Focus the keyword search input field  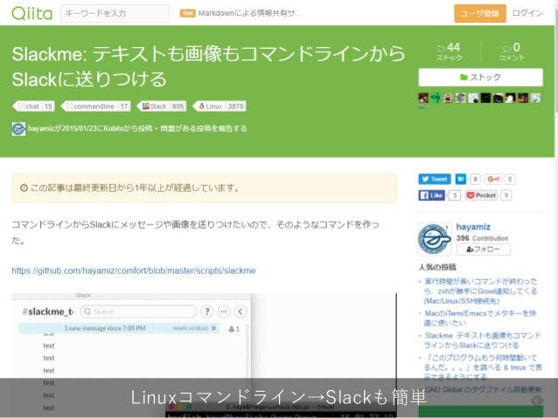pos(115,13)
